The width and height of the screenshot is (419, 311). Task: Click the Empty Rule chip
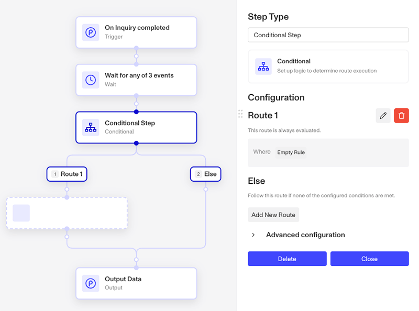tap(291, 152)
